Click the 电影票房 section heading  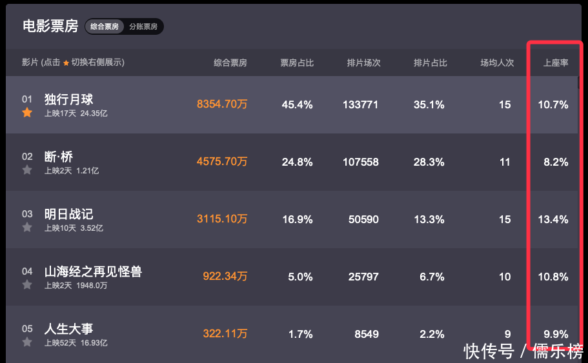(x=50, y=26)
